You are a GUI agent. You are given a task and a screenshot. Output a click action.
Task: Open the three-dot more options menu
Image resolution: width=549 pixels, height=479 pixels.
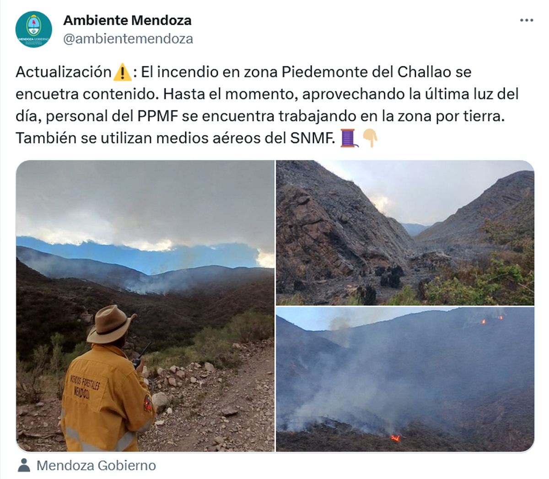[x=527, y=21]
